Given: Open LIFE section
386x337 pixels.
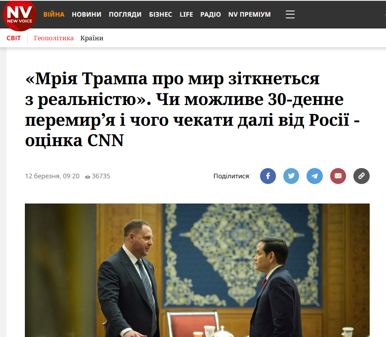Looking at the screenshot, I should tap(186, 15).
